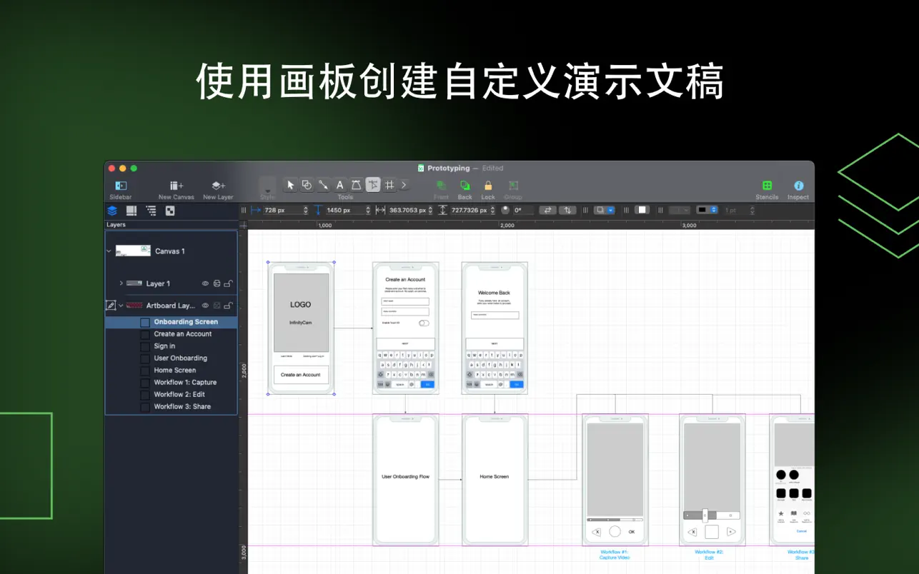Toggle printing for Artboard Layer

pos(217,306)
